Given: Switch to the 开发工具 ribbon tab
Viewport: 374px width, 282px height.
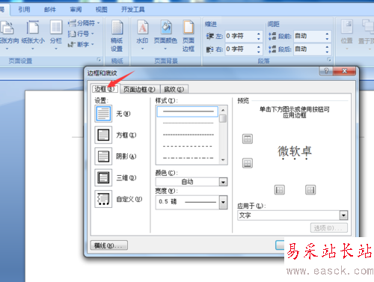Looking at the screenshot, I should pyautogui.click(x=133, y=10).
